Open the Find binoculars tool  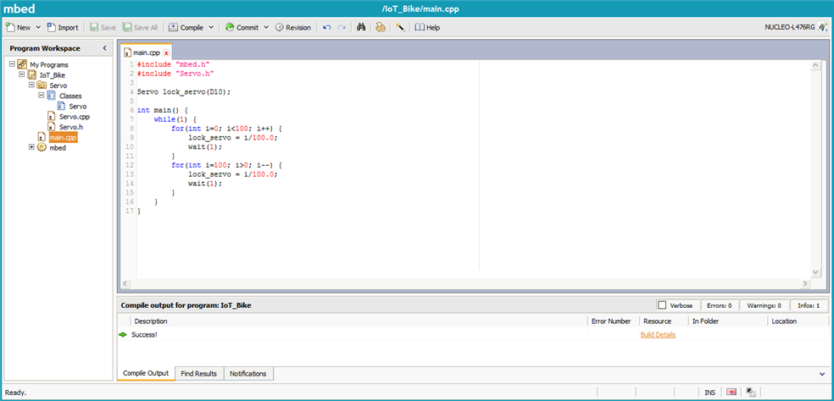[360, 27]
